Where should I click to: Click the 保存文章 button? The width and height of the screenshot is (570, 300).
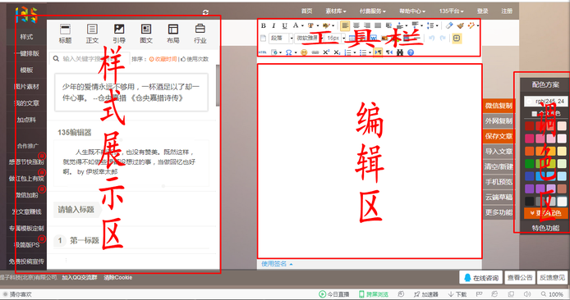tap(499, 136)
